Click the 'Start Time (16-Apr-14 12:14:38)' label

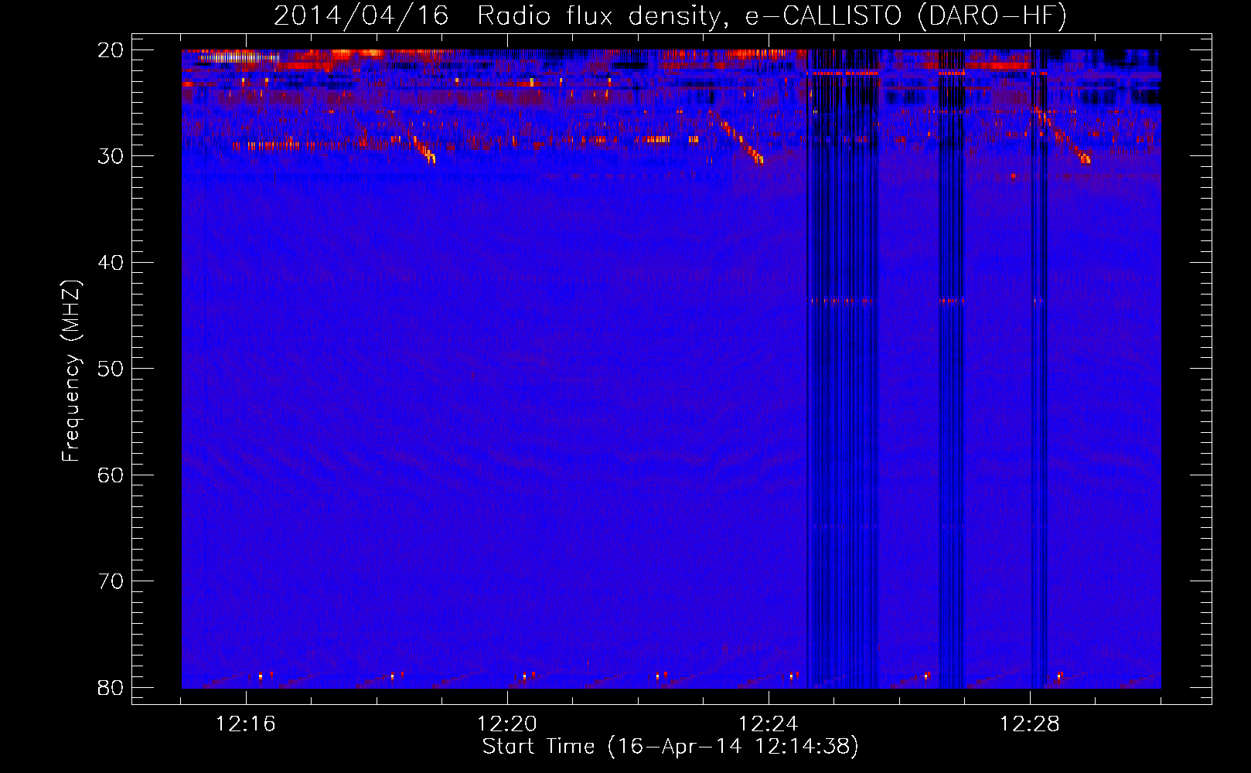(x=670, y=747)
